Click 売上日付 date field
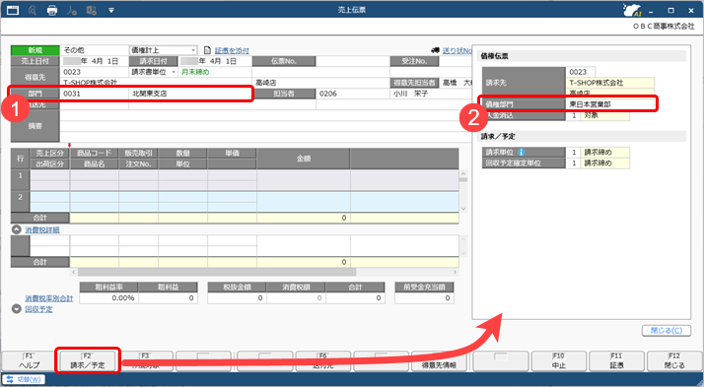704x387 pixels. tap(95, 61)
